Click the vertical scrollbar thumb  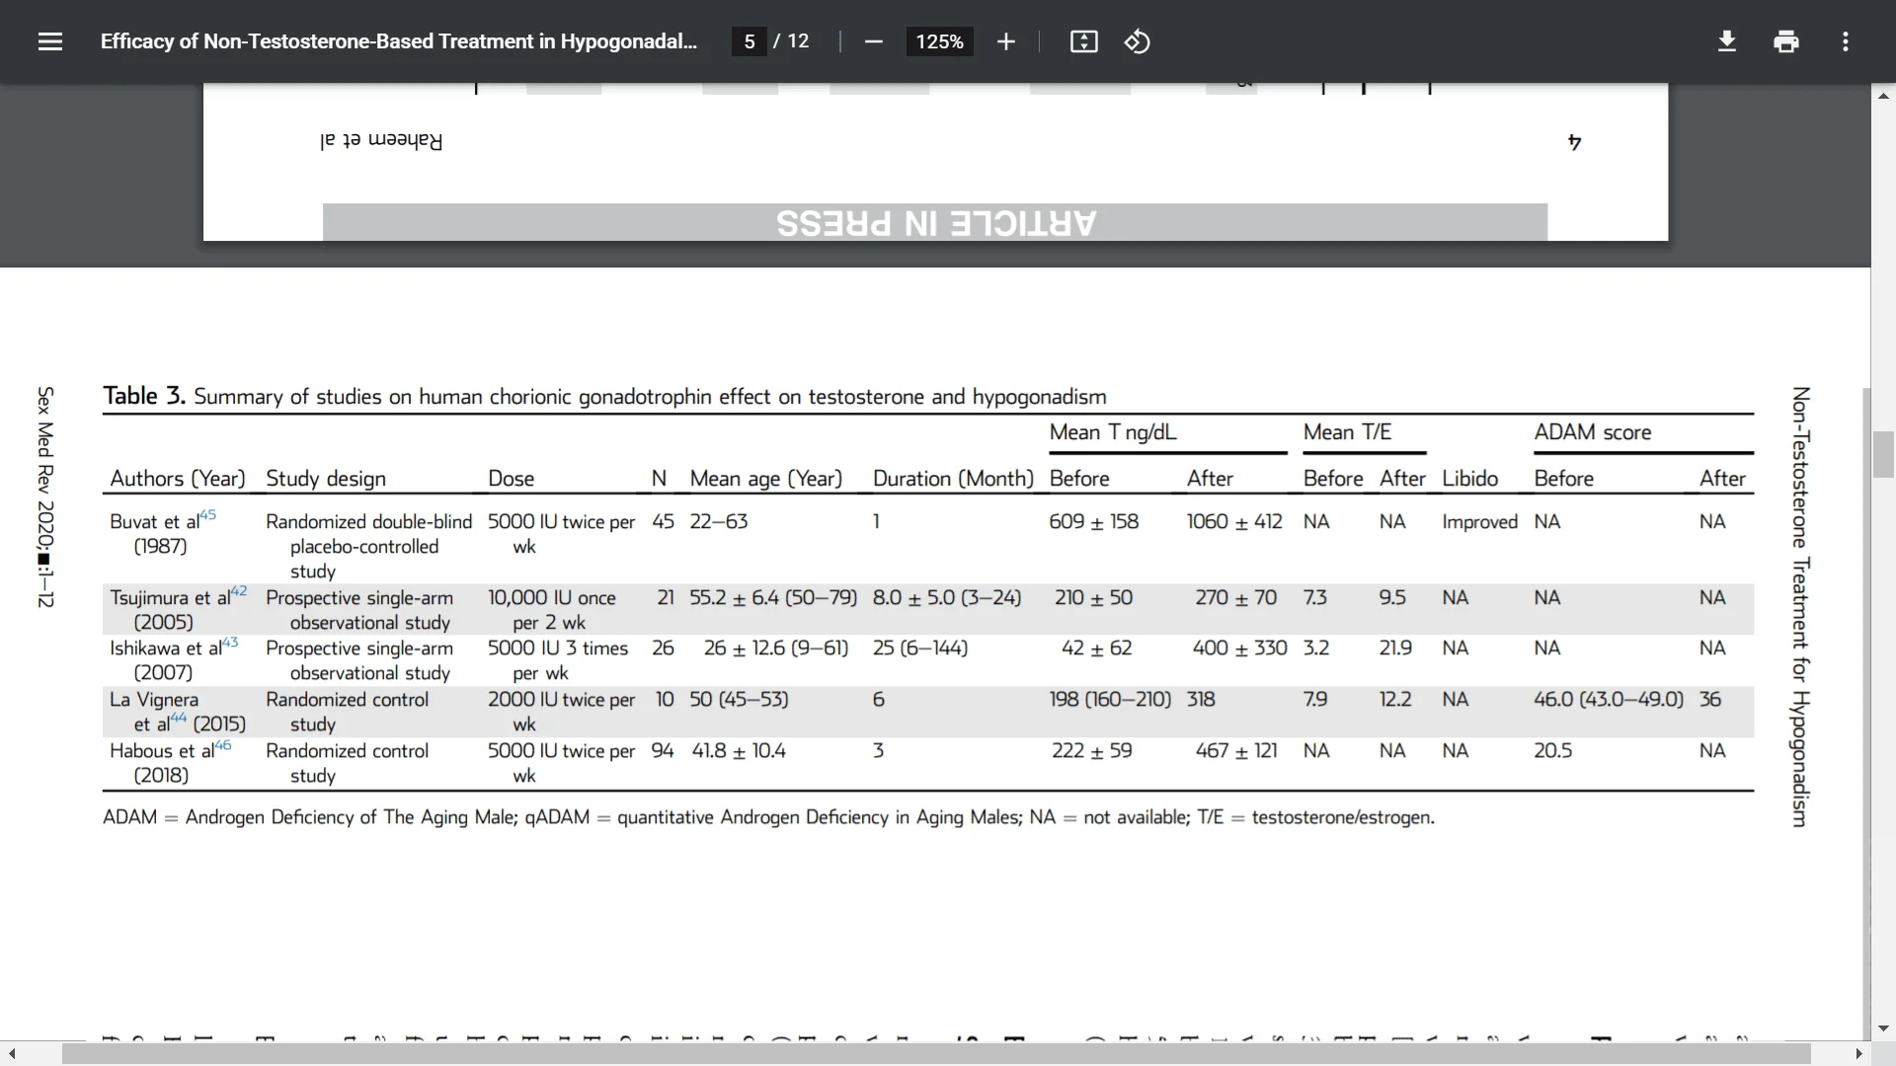1883,455
